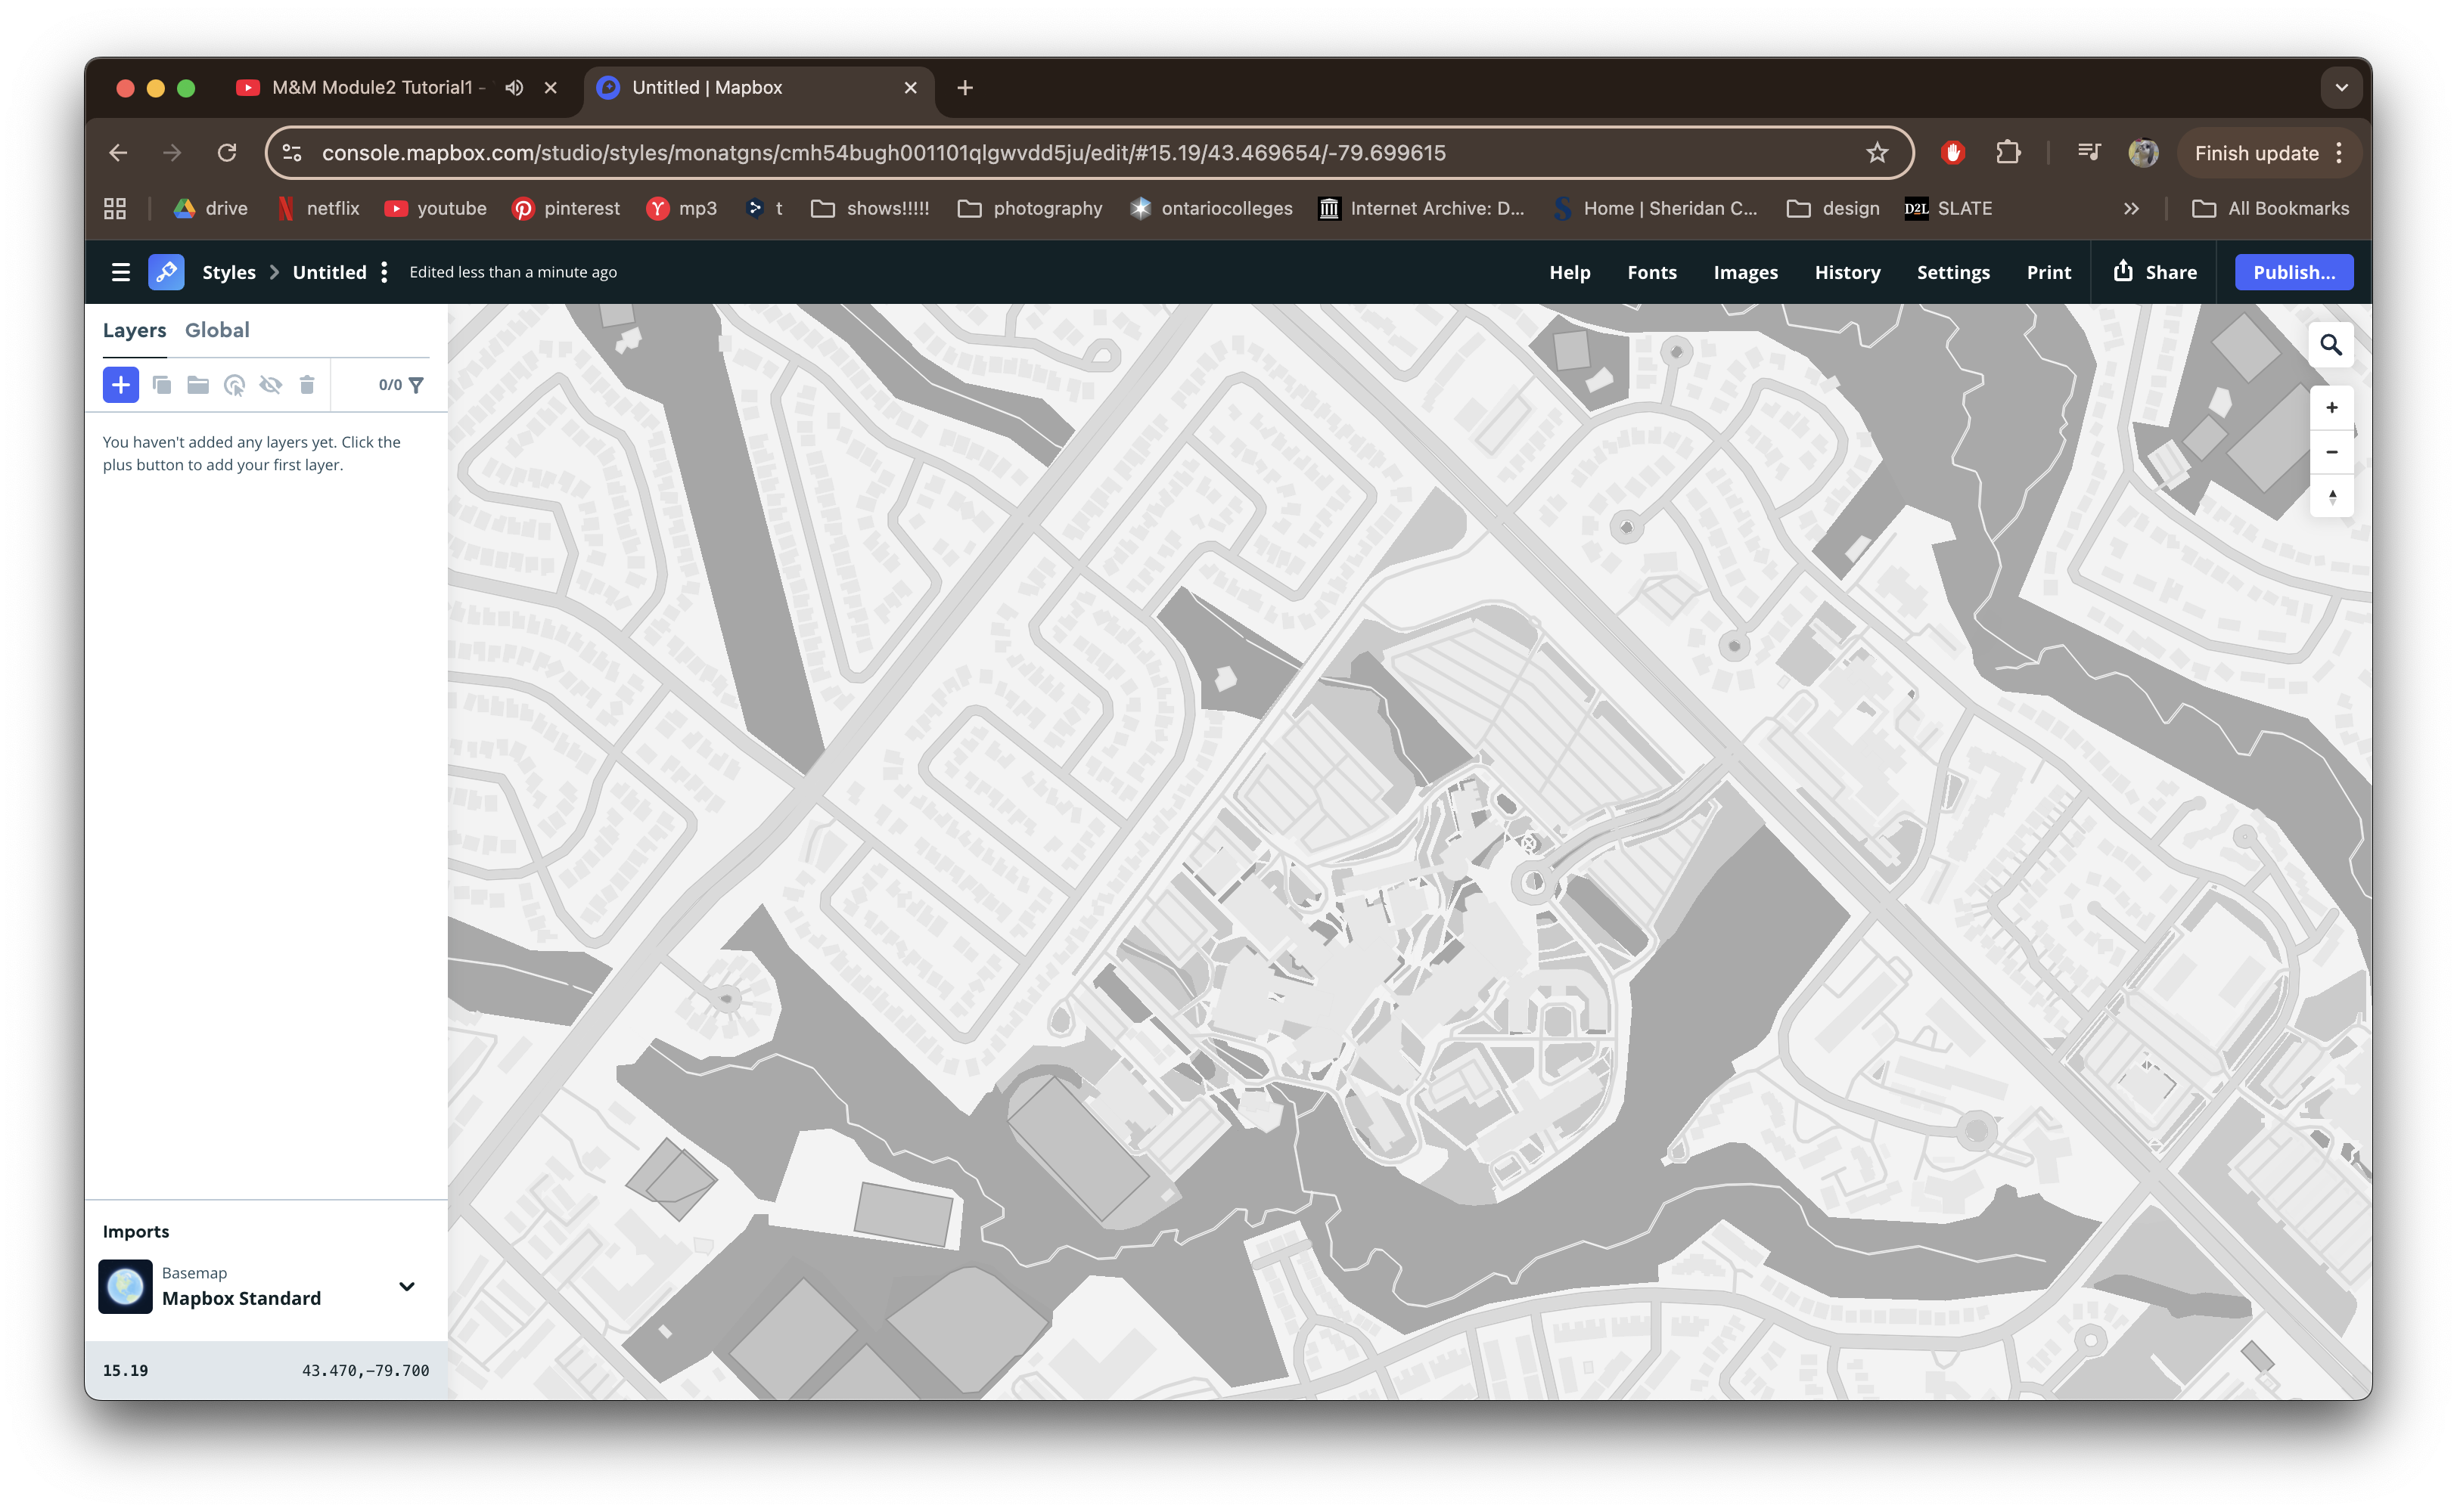Reset map bearing with compass button
The height and width of the screenshot is (1512, 2457).
point(2331,496)
